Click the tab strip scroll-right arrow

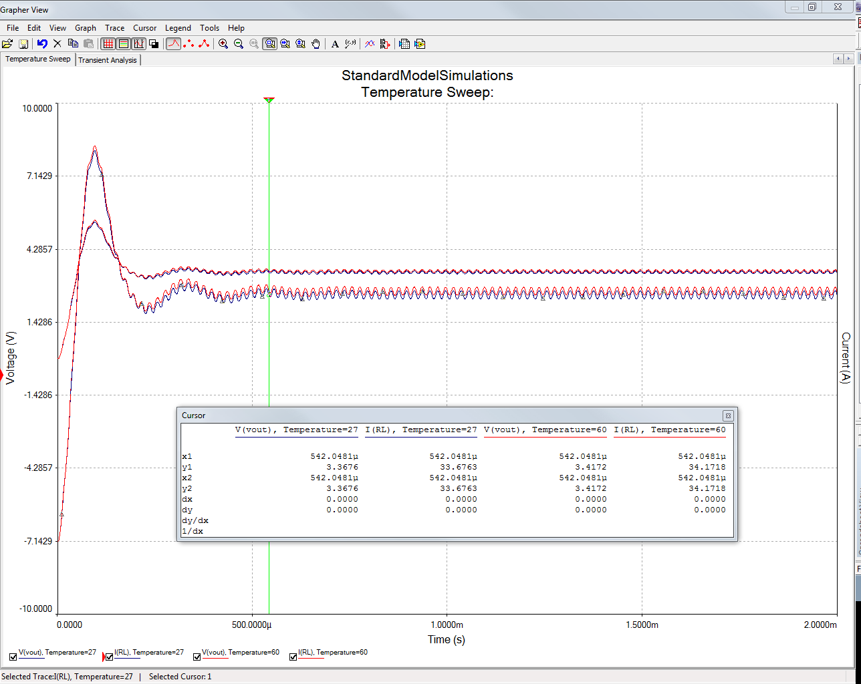[x=848, y=59]
